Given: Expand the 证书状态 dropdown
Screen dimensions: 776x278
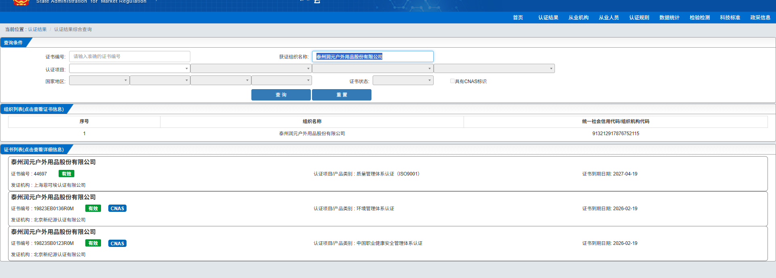Looking at the screenshot, I should pyautogui.click(x=403, y=80).
